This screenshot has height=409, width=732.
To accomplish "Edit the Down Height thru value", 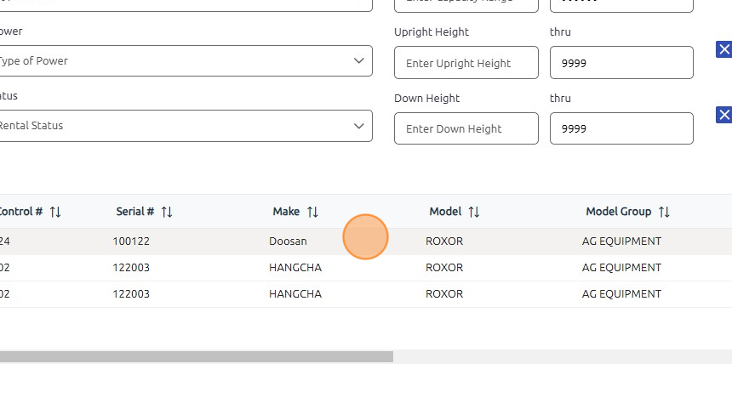I will point(621,128).
